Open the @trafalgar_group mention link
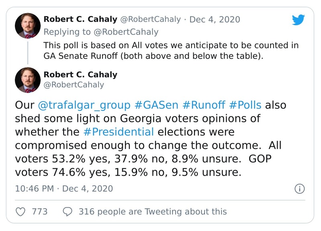 84,105
